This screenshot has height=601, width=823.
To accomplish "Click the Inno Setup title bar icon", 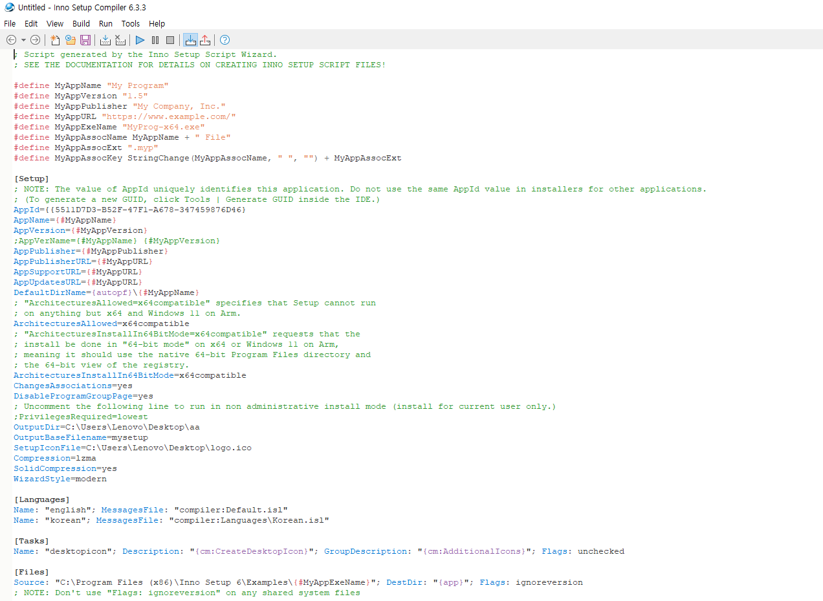I will click(x=9, y=7).
